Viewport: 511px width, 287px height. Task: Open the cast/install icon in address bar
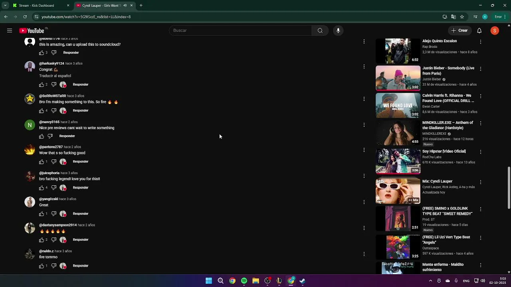point(445,17)
